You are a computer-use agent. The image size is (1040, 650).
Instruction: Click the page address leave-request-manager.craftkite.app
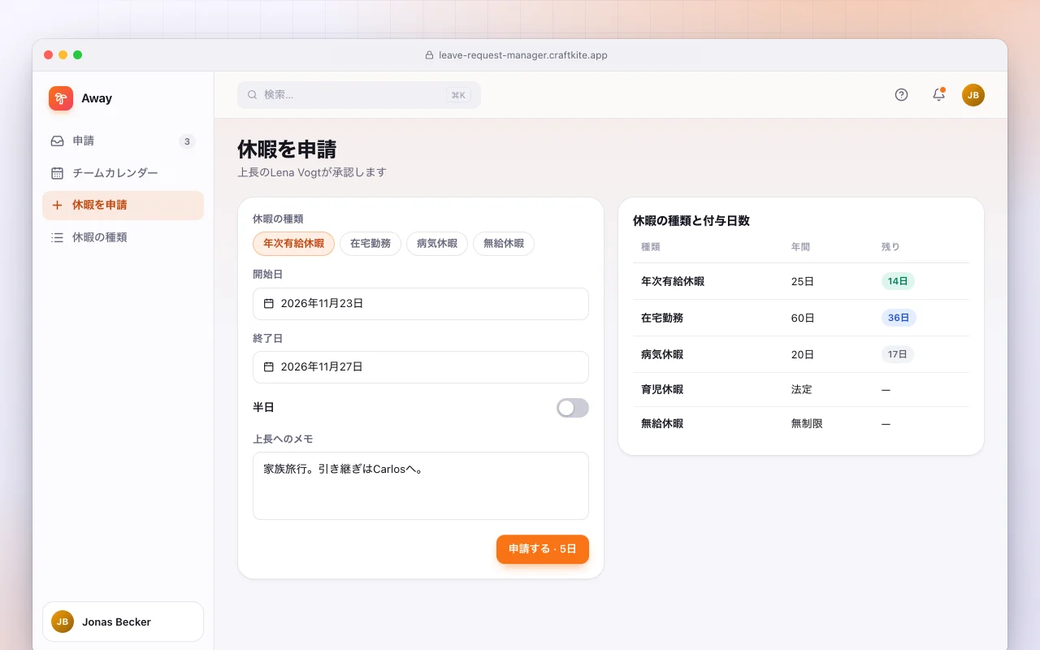pos(523,55)
